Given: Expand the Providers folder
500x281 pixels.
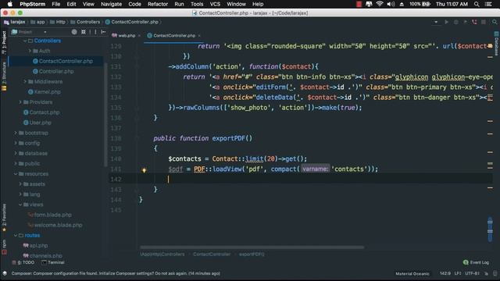Looking at the screenshot, I should tap(20, 102).
